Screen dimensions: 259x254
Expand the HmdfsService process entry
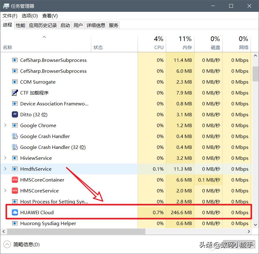tap(6, 169)
